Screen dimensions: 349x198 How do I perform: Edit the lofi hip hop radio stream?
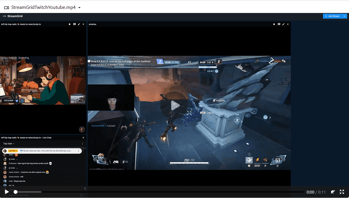click(79, 24)
